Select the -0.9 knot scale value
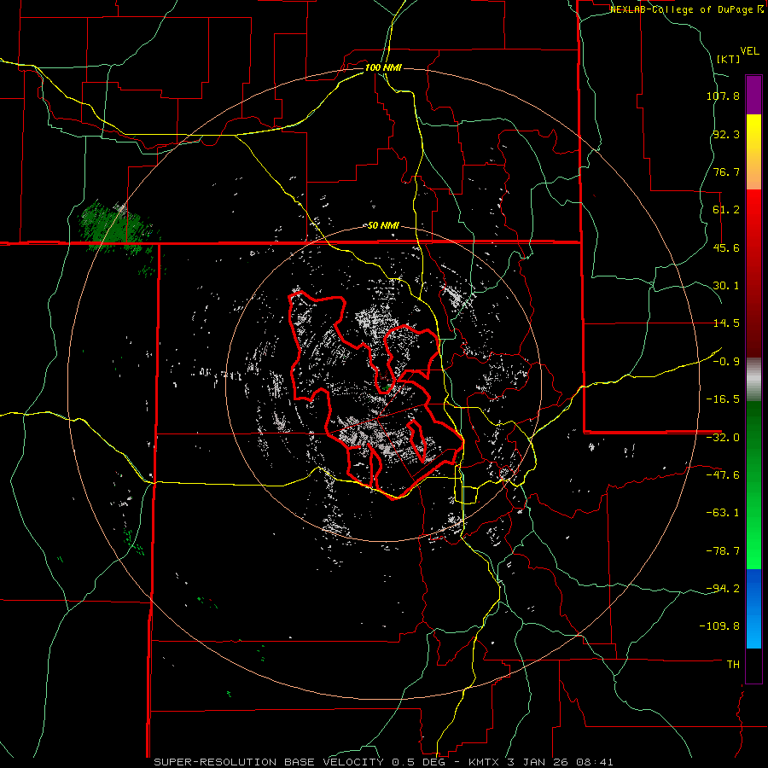Image resolution: width=768 pixels, height=768 pixels. pyautogui.click(x=726, y=362)
